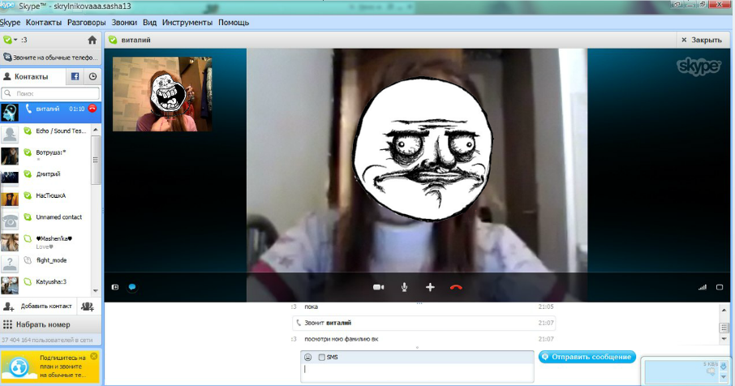735x386 pixels.
Task: Click the "пока" chat message
Action: point(312,307)
